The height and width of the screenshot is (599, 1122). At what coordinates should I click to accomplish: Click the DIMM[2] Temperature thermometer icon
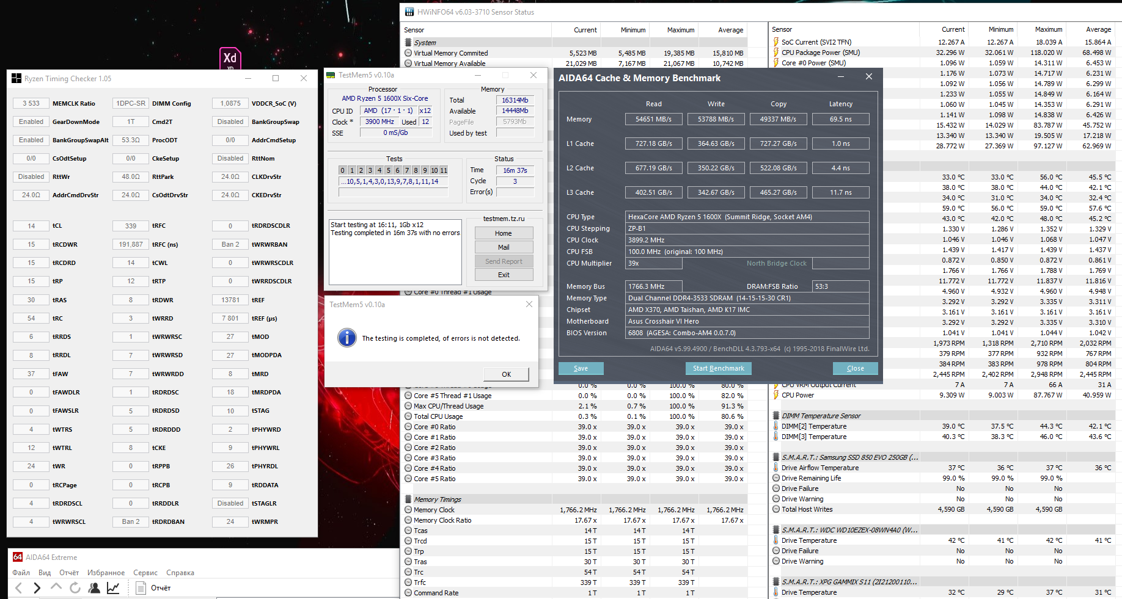click(776, 426)
